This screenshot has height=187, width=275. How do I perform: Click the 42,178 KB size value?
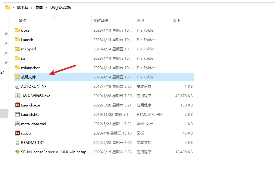point(184,96)
